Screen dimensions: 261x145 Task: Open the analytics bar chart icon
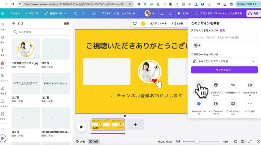(162, 13)
